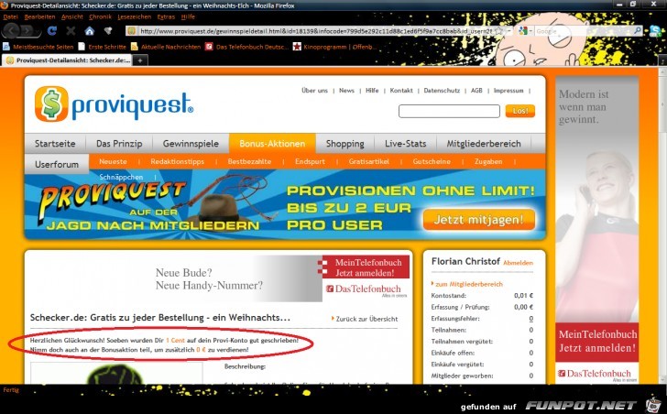Open the Gewinnspiele navigation tab
Image resolution: width=667 pixels, height=414 pixels.
click(191, 144)
